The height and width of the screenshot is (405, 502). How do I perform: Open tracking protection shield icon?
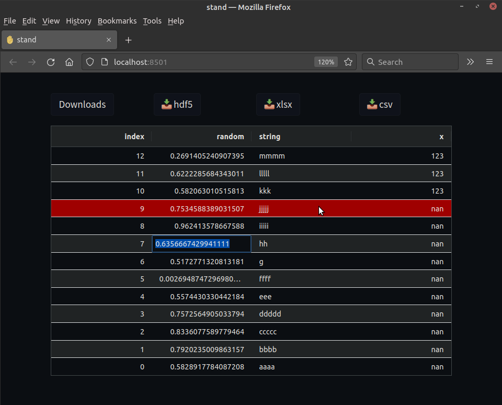(90, 62)
